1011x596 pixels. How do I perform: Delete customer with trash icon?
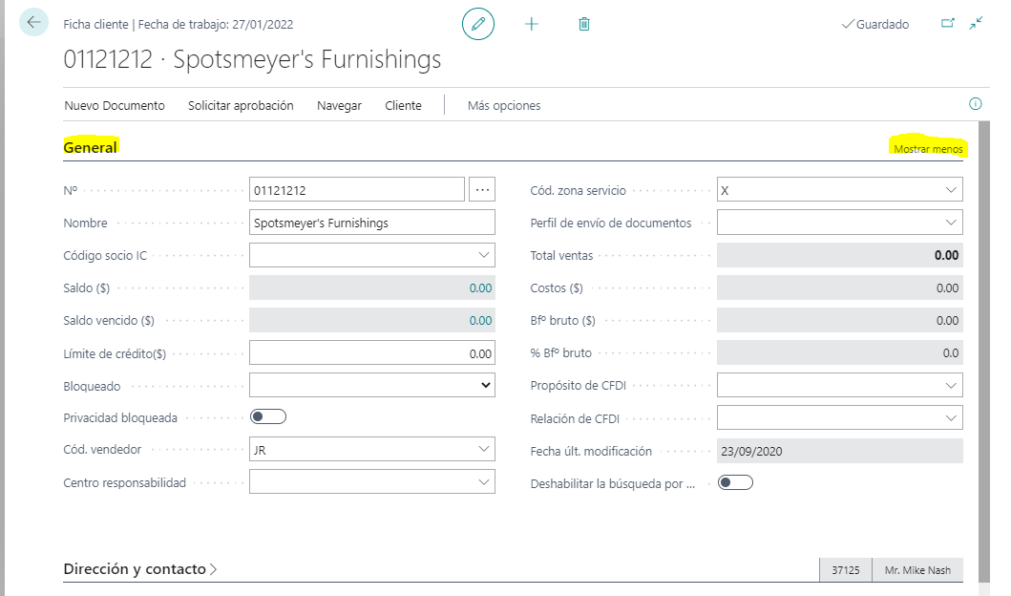[x=584, y=25]
